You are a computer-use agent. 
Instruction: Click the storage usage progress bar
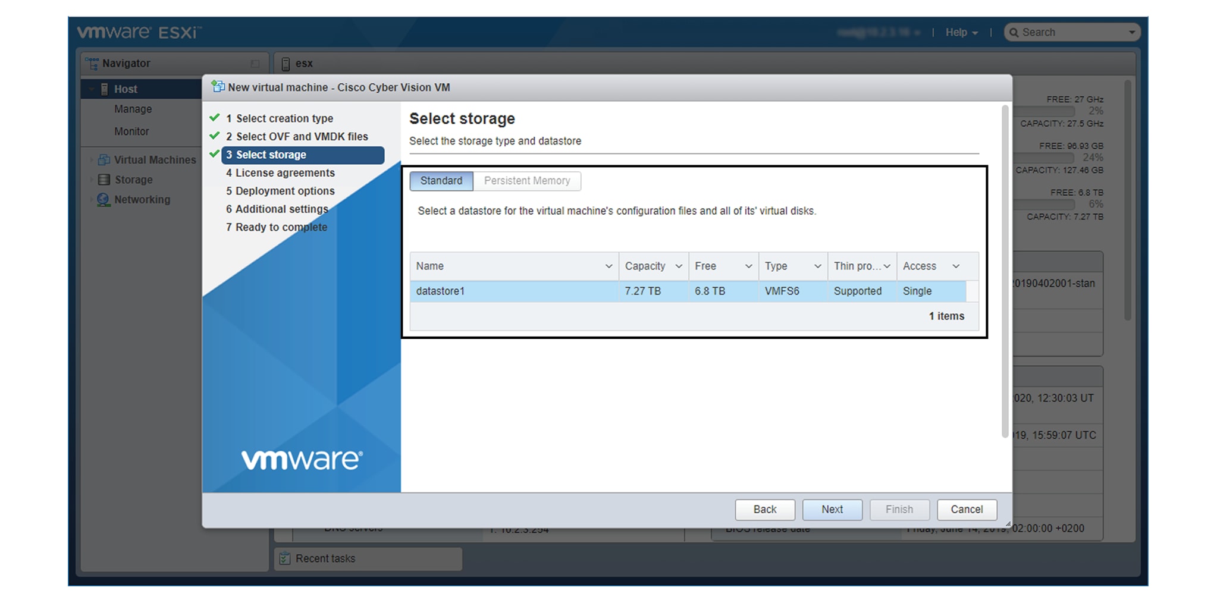(1045, 204)
